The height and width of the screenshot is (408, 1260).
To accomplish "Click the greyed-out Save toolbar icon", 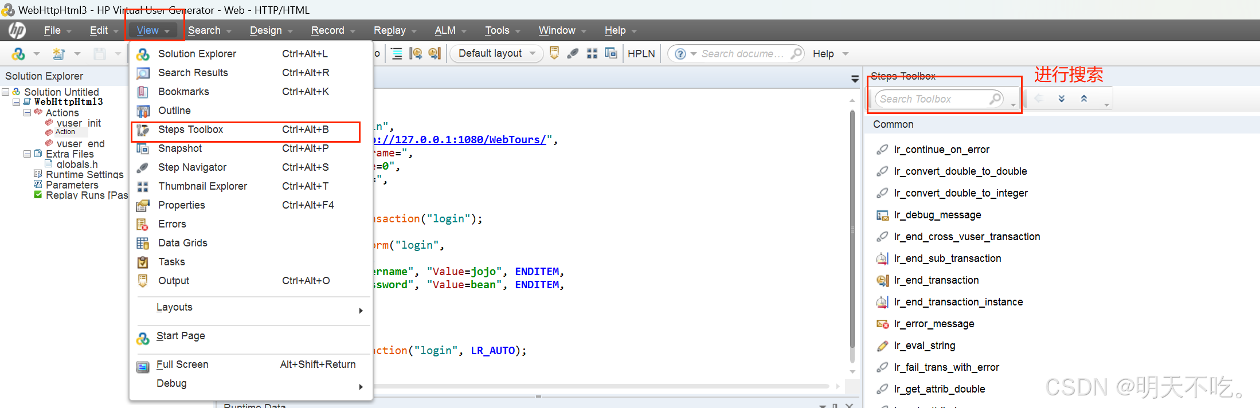I will pyautogui.click(x=100, y=54).
